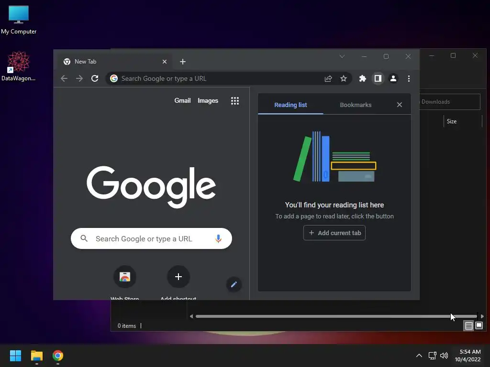Reload the current Chrome page
This screenshot has height=367, width=490.
pos(95,78)
